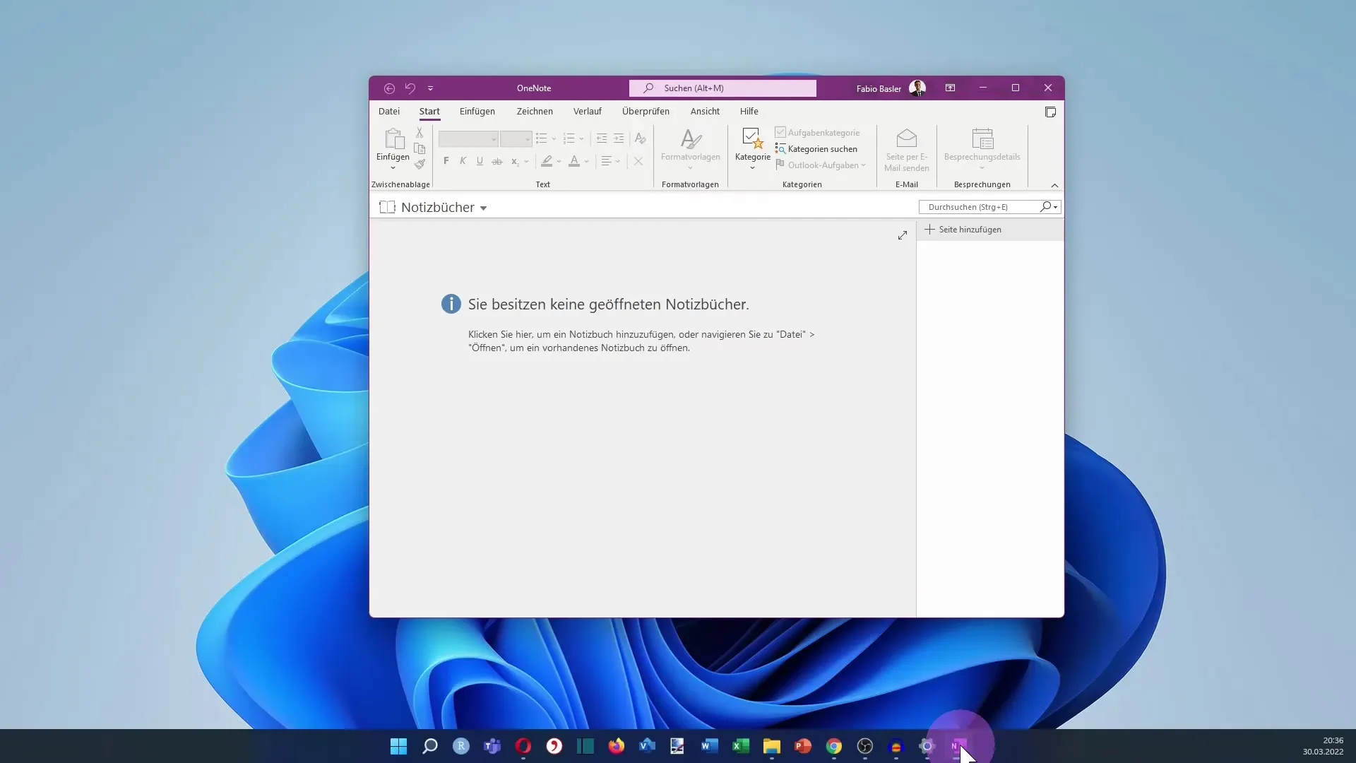Viewport: 1356px width, 763px height.
Task: Click the Einfügen paste clipboard icon
Action: pos(393,138)
